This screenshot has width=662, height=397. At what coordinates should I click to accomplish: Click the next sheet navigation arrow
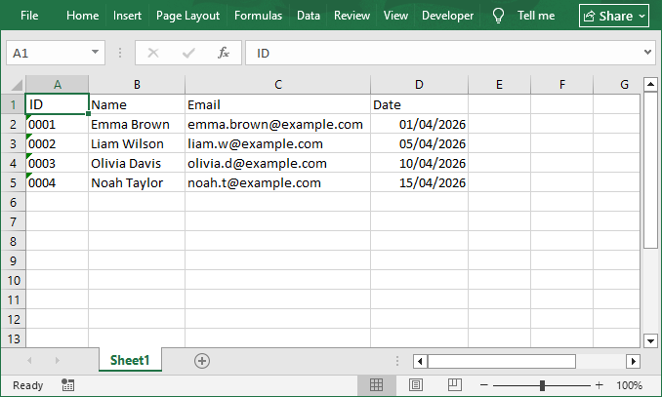[57, 360]
